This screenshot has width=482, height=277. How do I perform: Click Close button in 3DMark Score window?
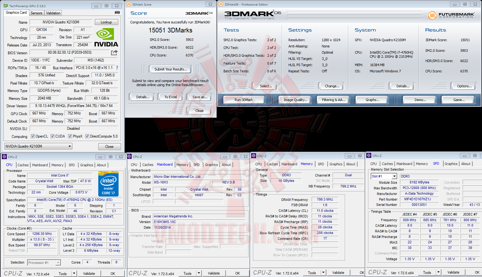click(200, 111)
